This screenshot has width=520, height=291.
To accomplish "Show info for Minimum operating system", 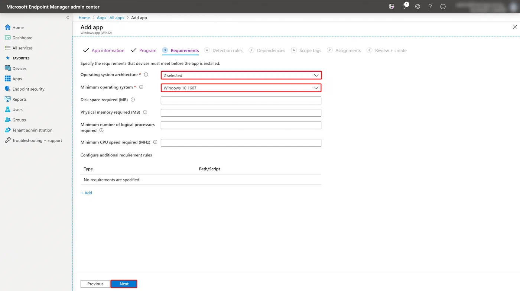I will 141,87.
